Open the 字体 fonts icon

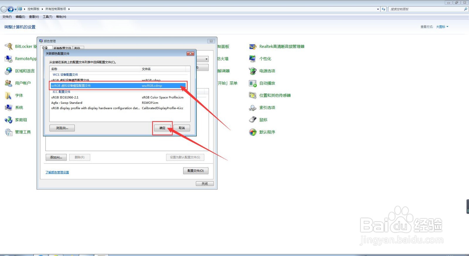pyautogui.click(x=9, y=96)
